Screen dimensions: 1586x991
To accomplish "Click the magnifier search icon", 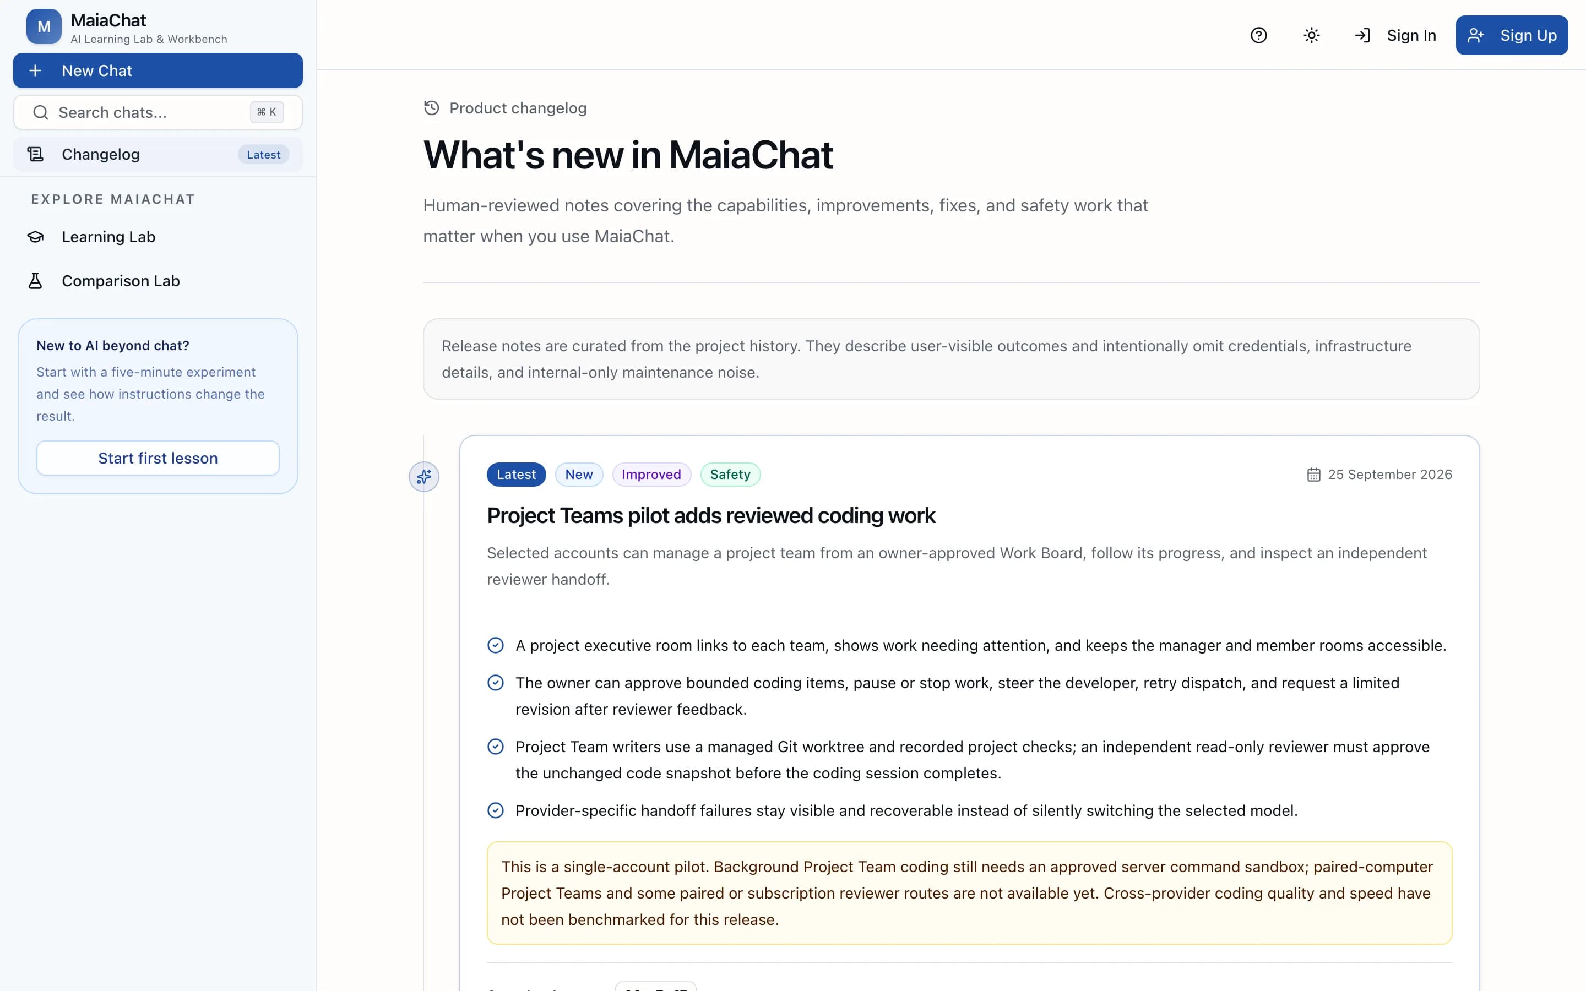I will click(x=41, y=112).
